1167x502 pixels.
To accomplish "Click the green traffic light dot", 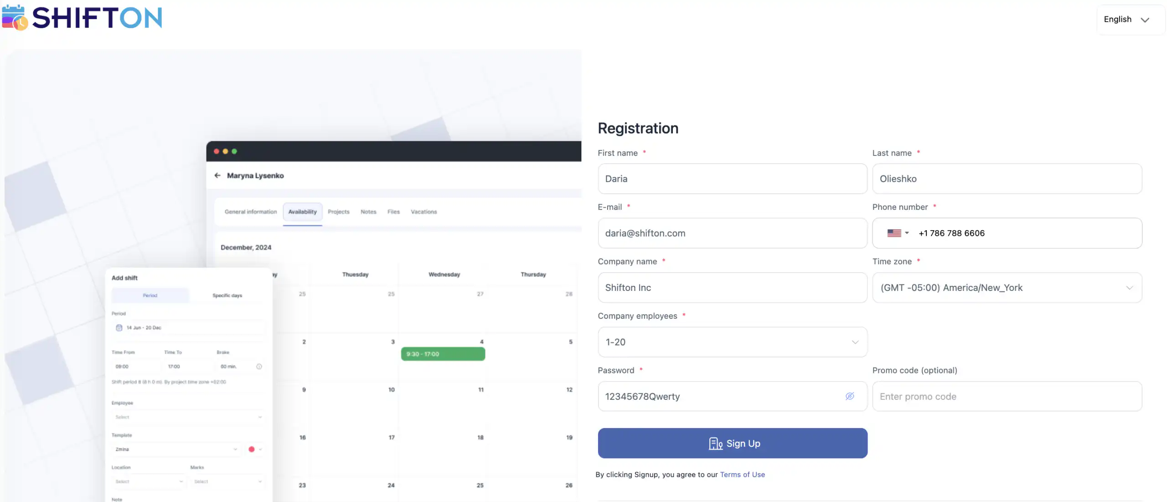I will [x=234, y=151].
